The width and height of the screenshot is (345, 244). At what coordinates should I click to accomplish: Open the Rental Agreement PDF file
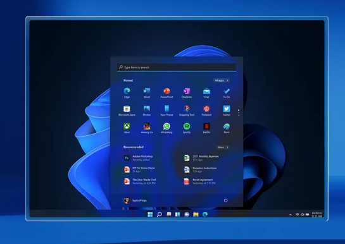[x=200, y=181]
